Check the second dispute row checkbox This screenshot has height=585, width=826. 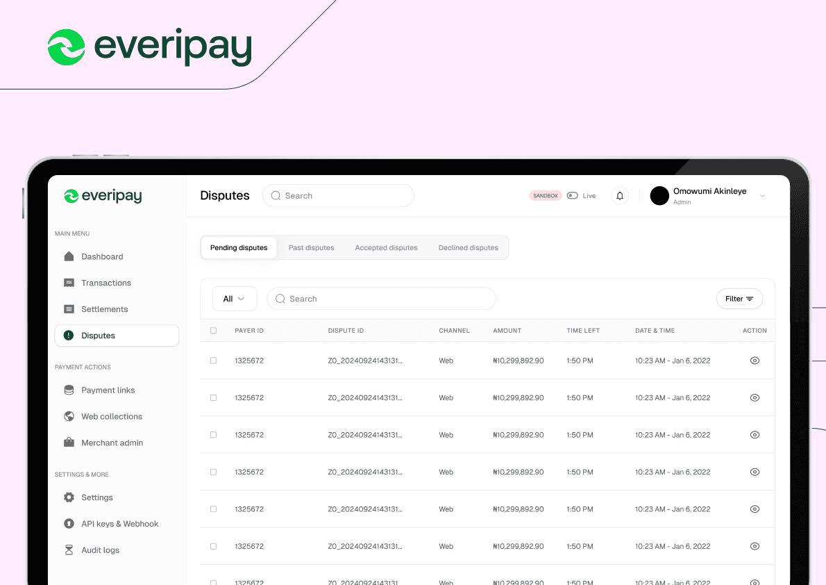coord(213,397)
